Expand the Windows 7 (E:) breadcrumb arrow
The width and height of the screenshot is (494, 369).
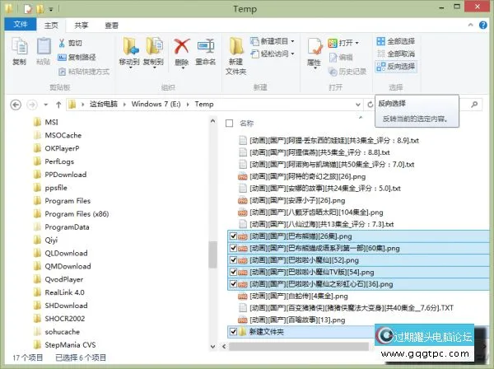188,105
